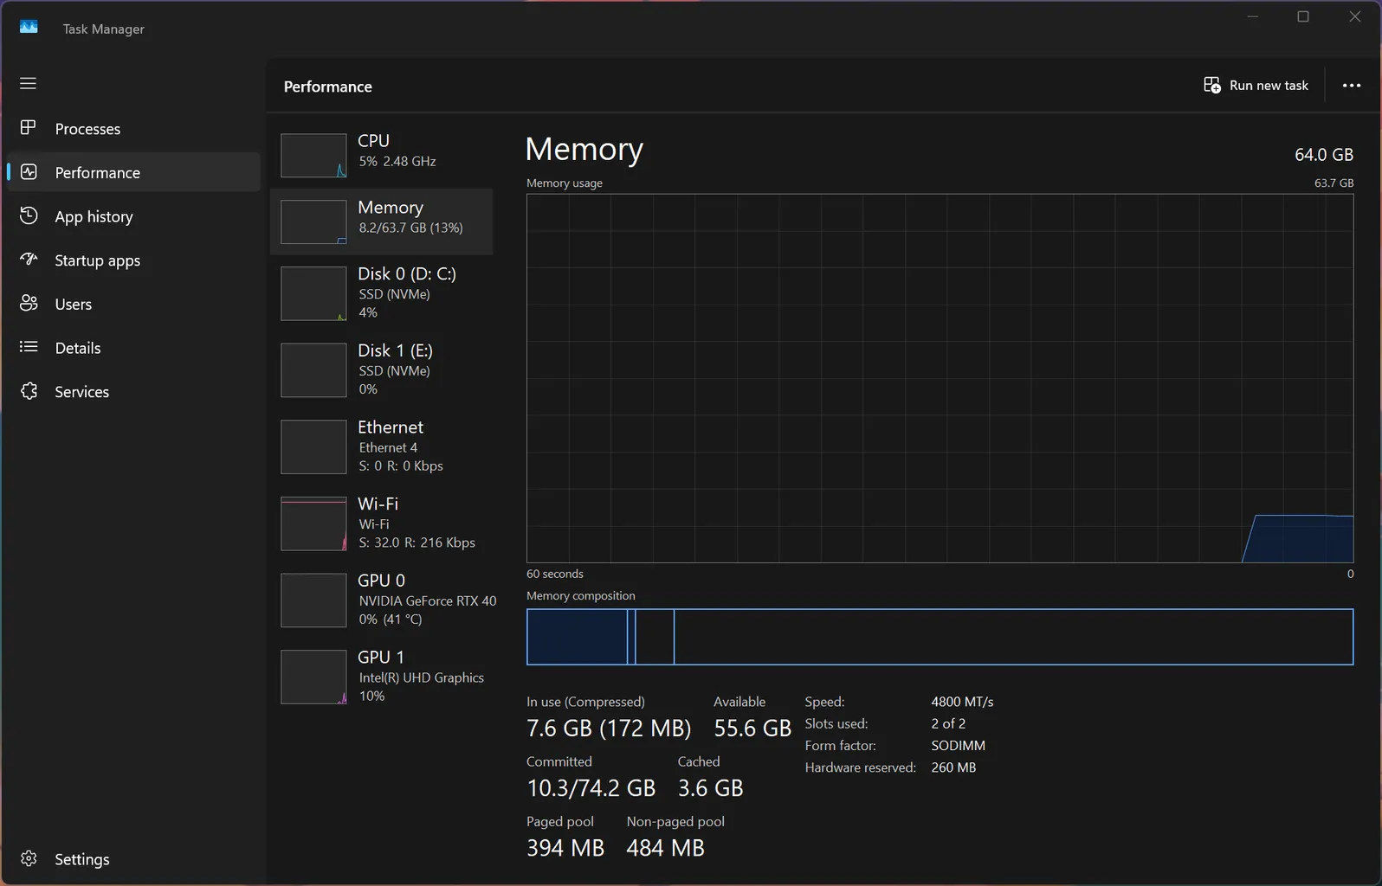Image resolution: width=1382 pixels, height=886 pixels.
Task: Click the Services puzzle-gear icon
Action: (29, 391)
